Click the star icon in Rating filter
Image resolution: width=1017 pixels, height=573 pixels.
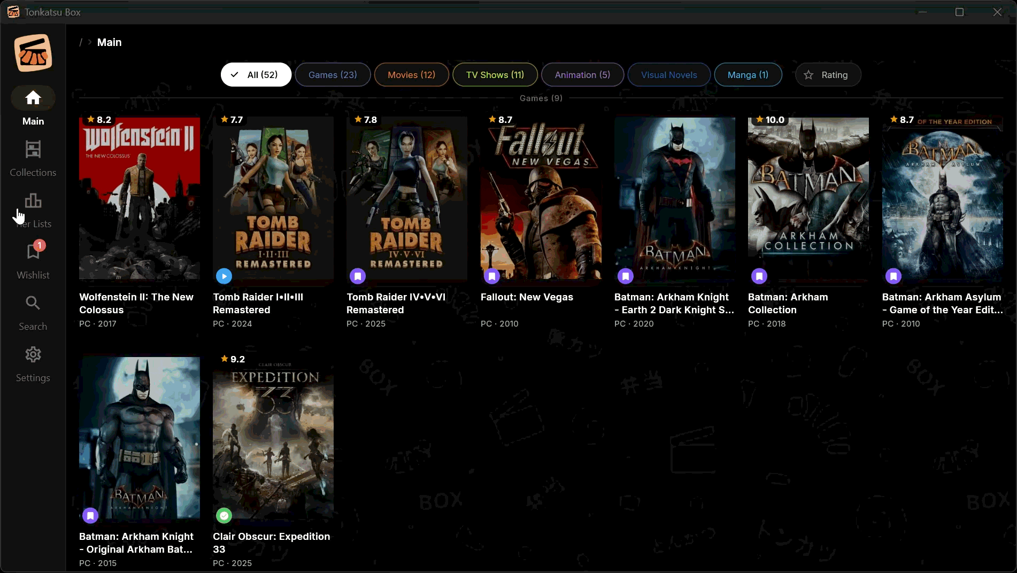click(x=808, y=75)
